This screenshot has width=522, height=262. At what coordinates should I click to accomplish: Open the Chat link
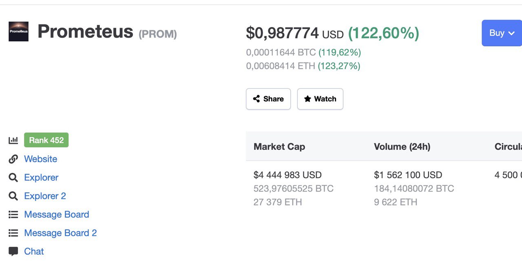pos(34,251)
